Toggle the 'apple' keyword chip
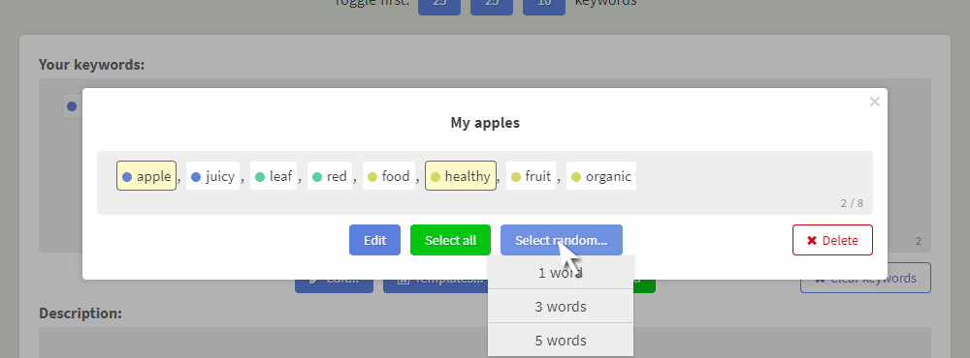This screenshot has width=970, height=358. 146,176
